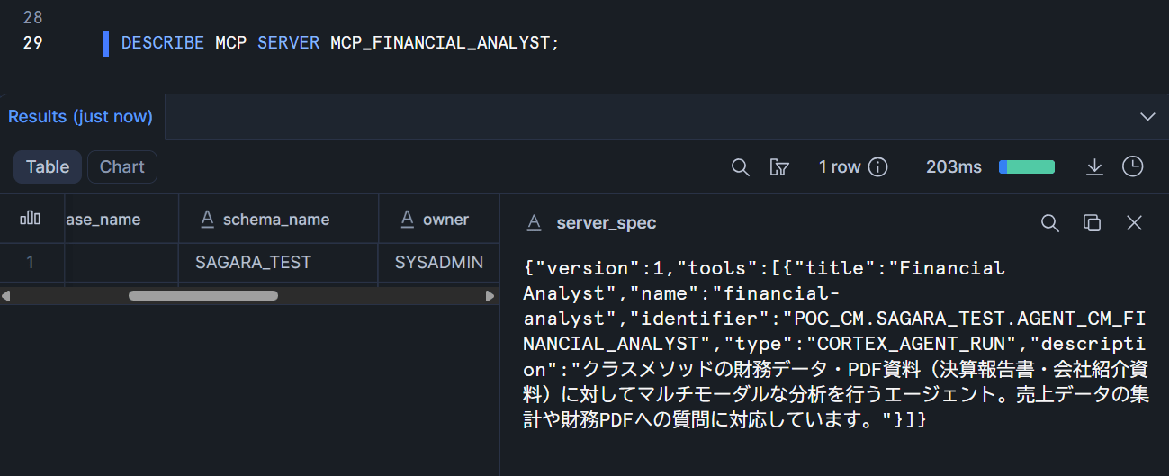The image size is (1169, 476).
Task: Select the Results (just now) tab
Action: click(81, 117)
